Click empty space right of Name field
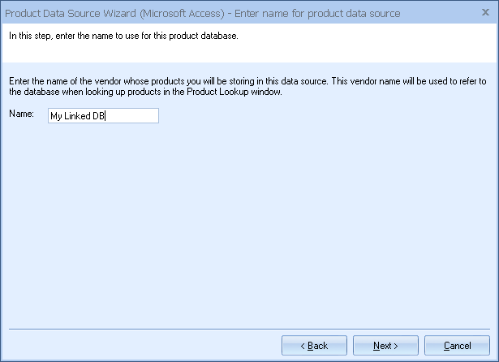The width and height of the screenshot is (499, 362). (x=325, y=116)
